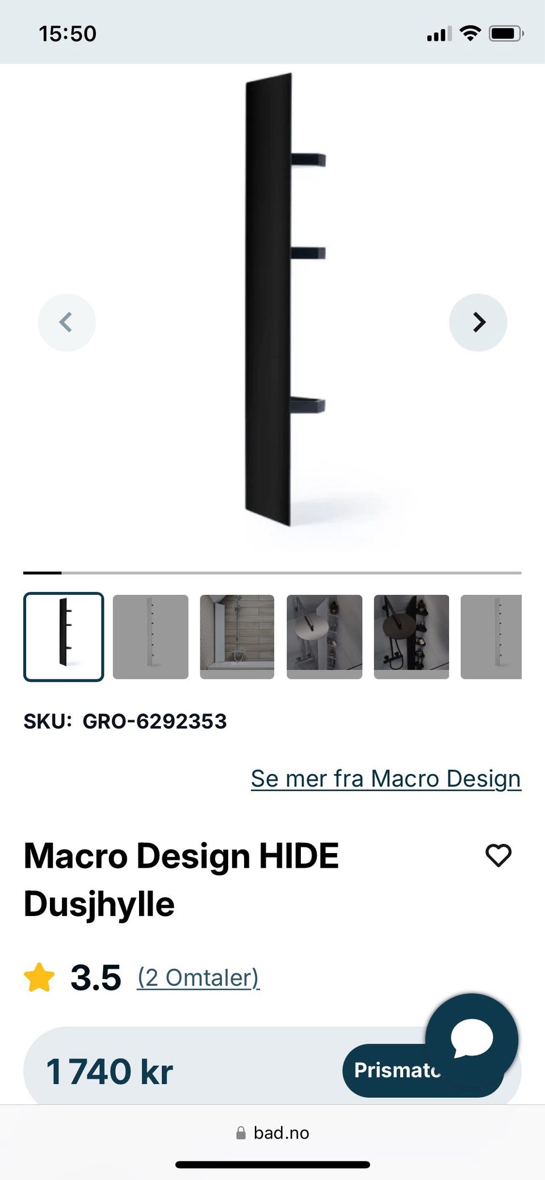This screenshot has height=1180, width=545.
Task: Select the second grey shelf thumbnail
Action: (x=150, y=637)
